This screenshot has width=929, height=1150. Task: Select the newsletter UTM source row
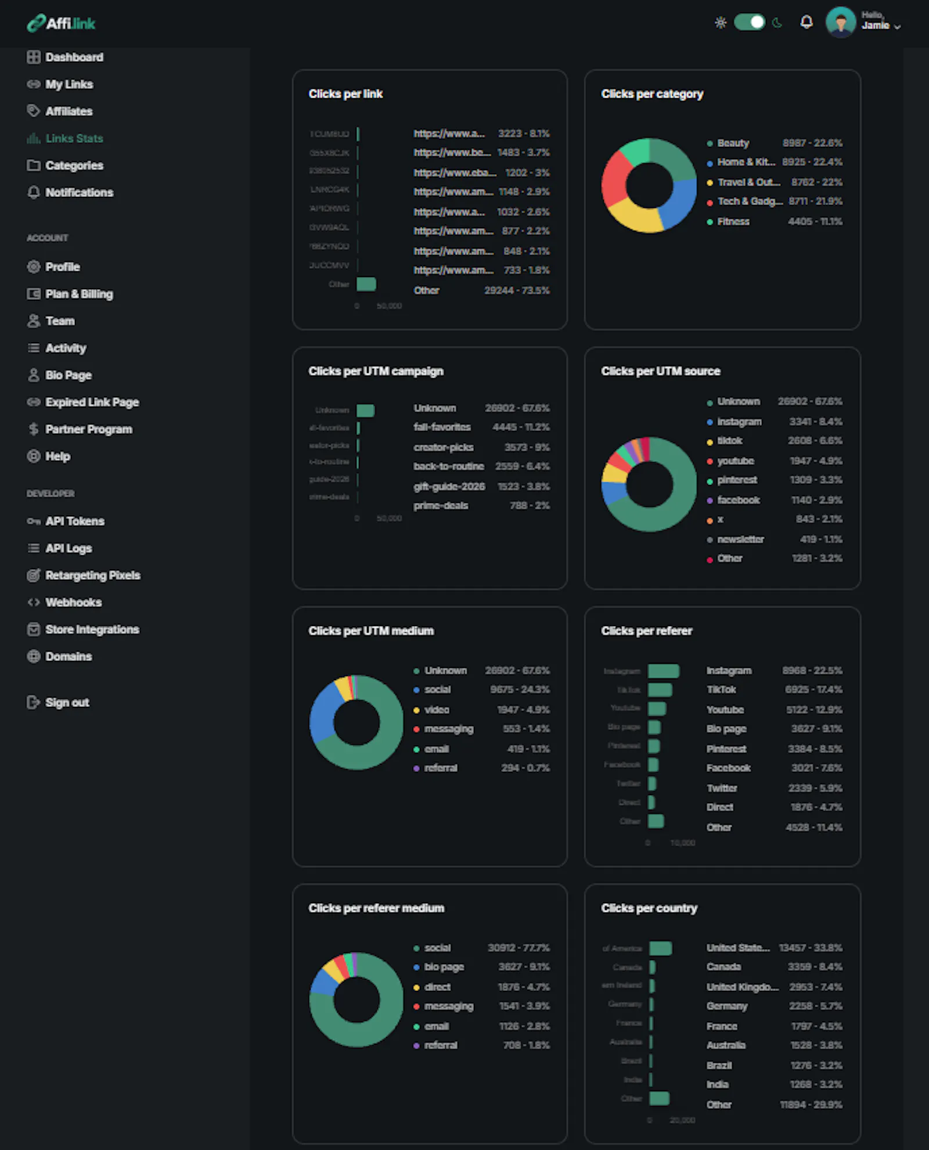(x=774, y=539)
